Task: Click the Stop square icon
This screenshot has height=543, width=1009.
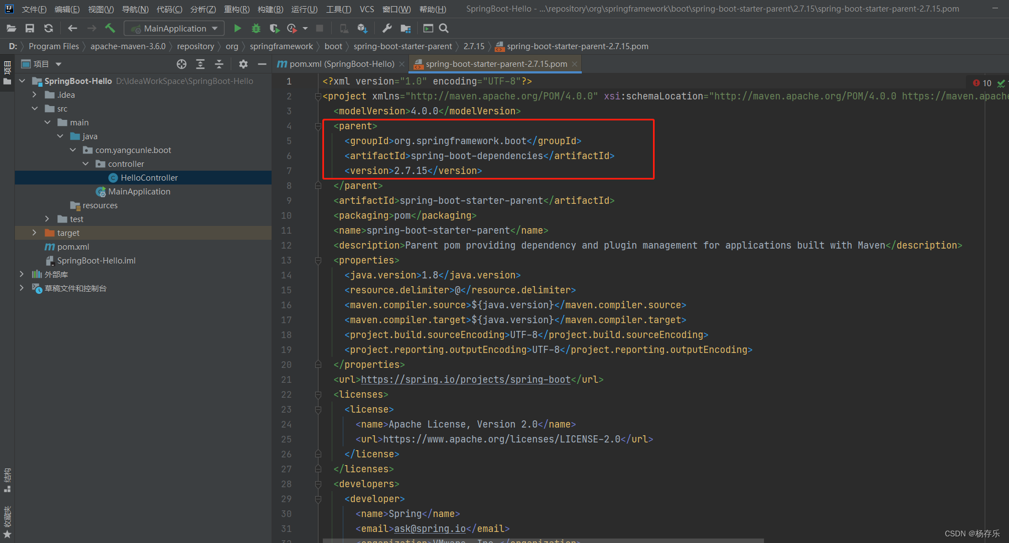Action: point(320,28)
